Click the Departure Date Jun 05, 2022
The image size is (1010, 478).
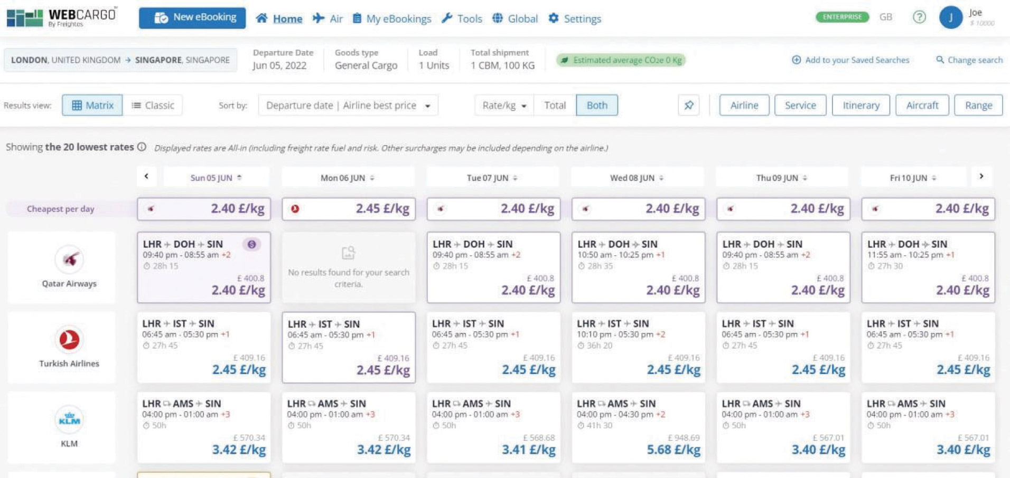[x=283, y=59]
